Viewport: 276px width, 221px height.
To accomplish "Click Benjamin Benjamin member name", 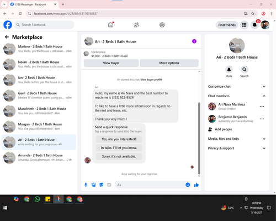I will click(232, 117).
